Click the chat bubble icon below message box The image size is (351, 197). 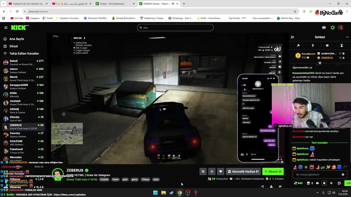[318, 183]
